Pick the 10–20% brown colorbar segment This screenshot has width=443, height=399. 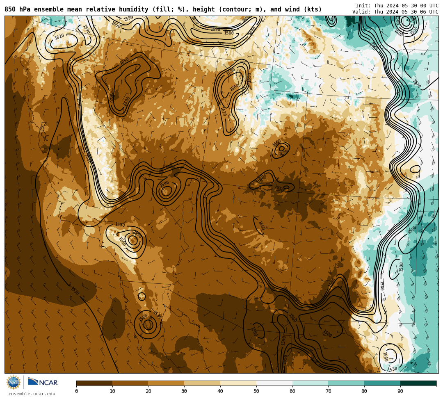pyautogui.click(x=130, y=383)
